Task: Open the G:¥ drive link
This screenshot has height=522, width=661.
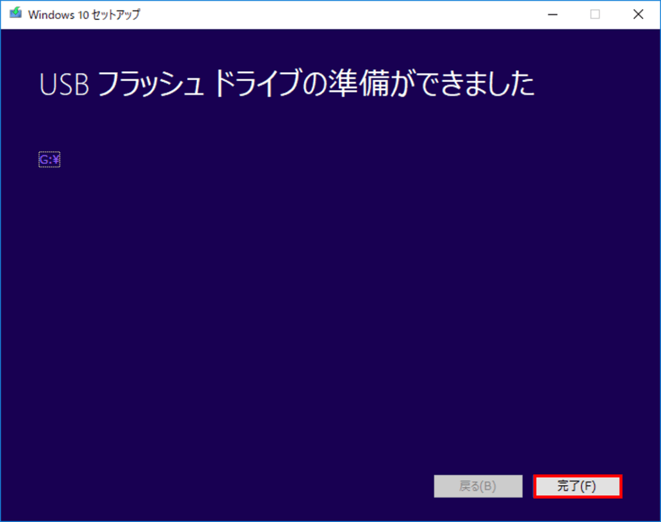Action: 49,159
